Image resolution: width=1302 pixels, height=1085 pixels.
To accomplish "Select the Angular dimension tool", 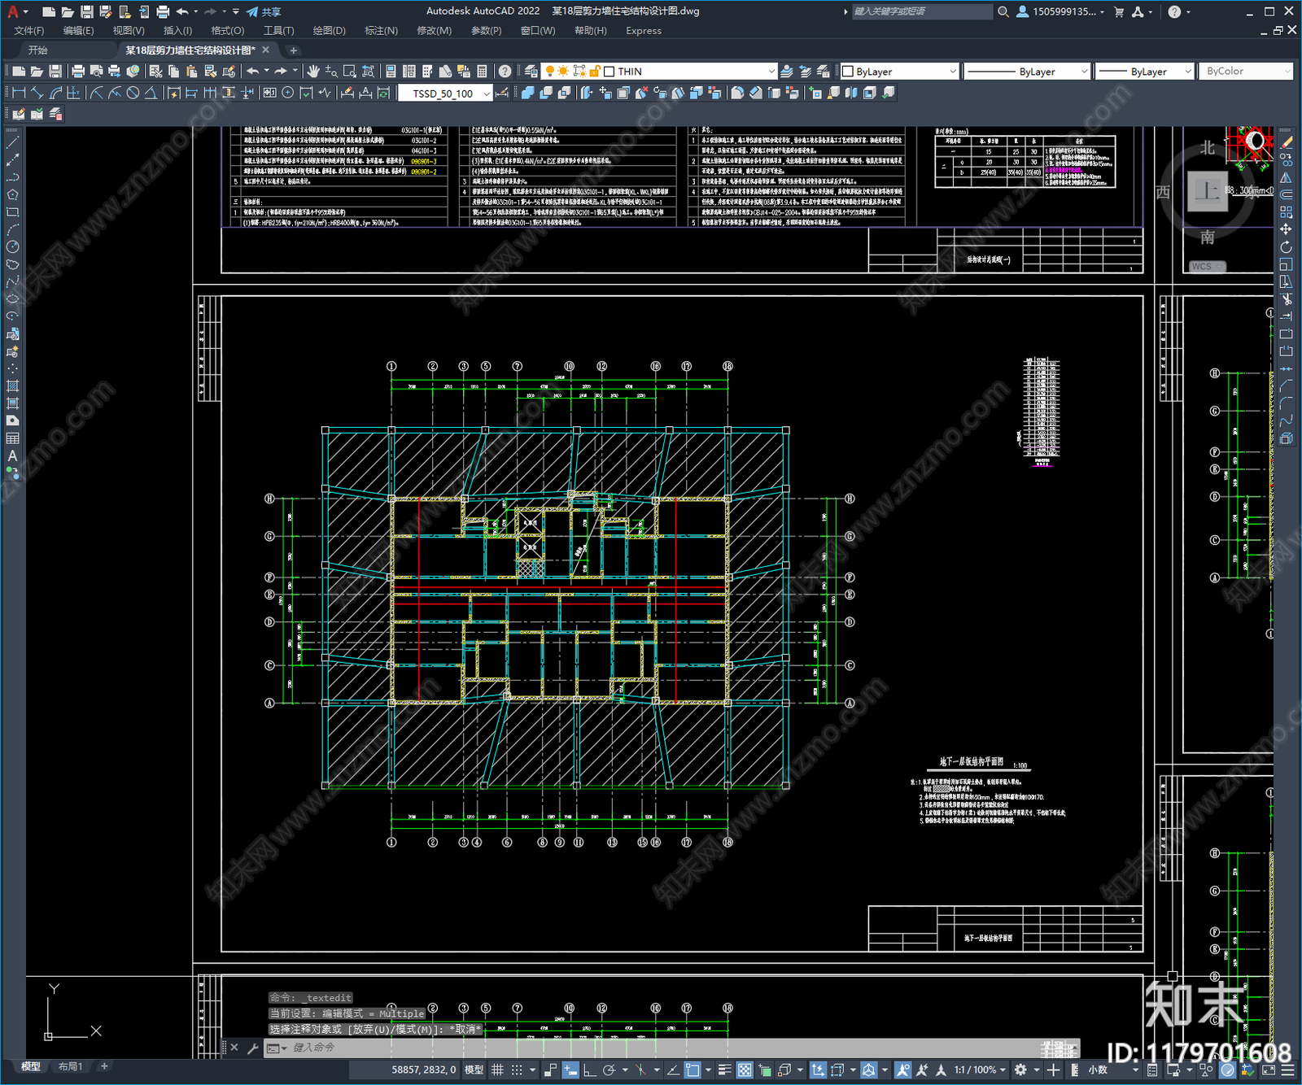I will tap(151, 93).
